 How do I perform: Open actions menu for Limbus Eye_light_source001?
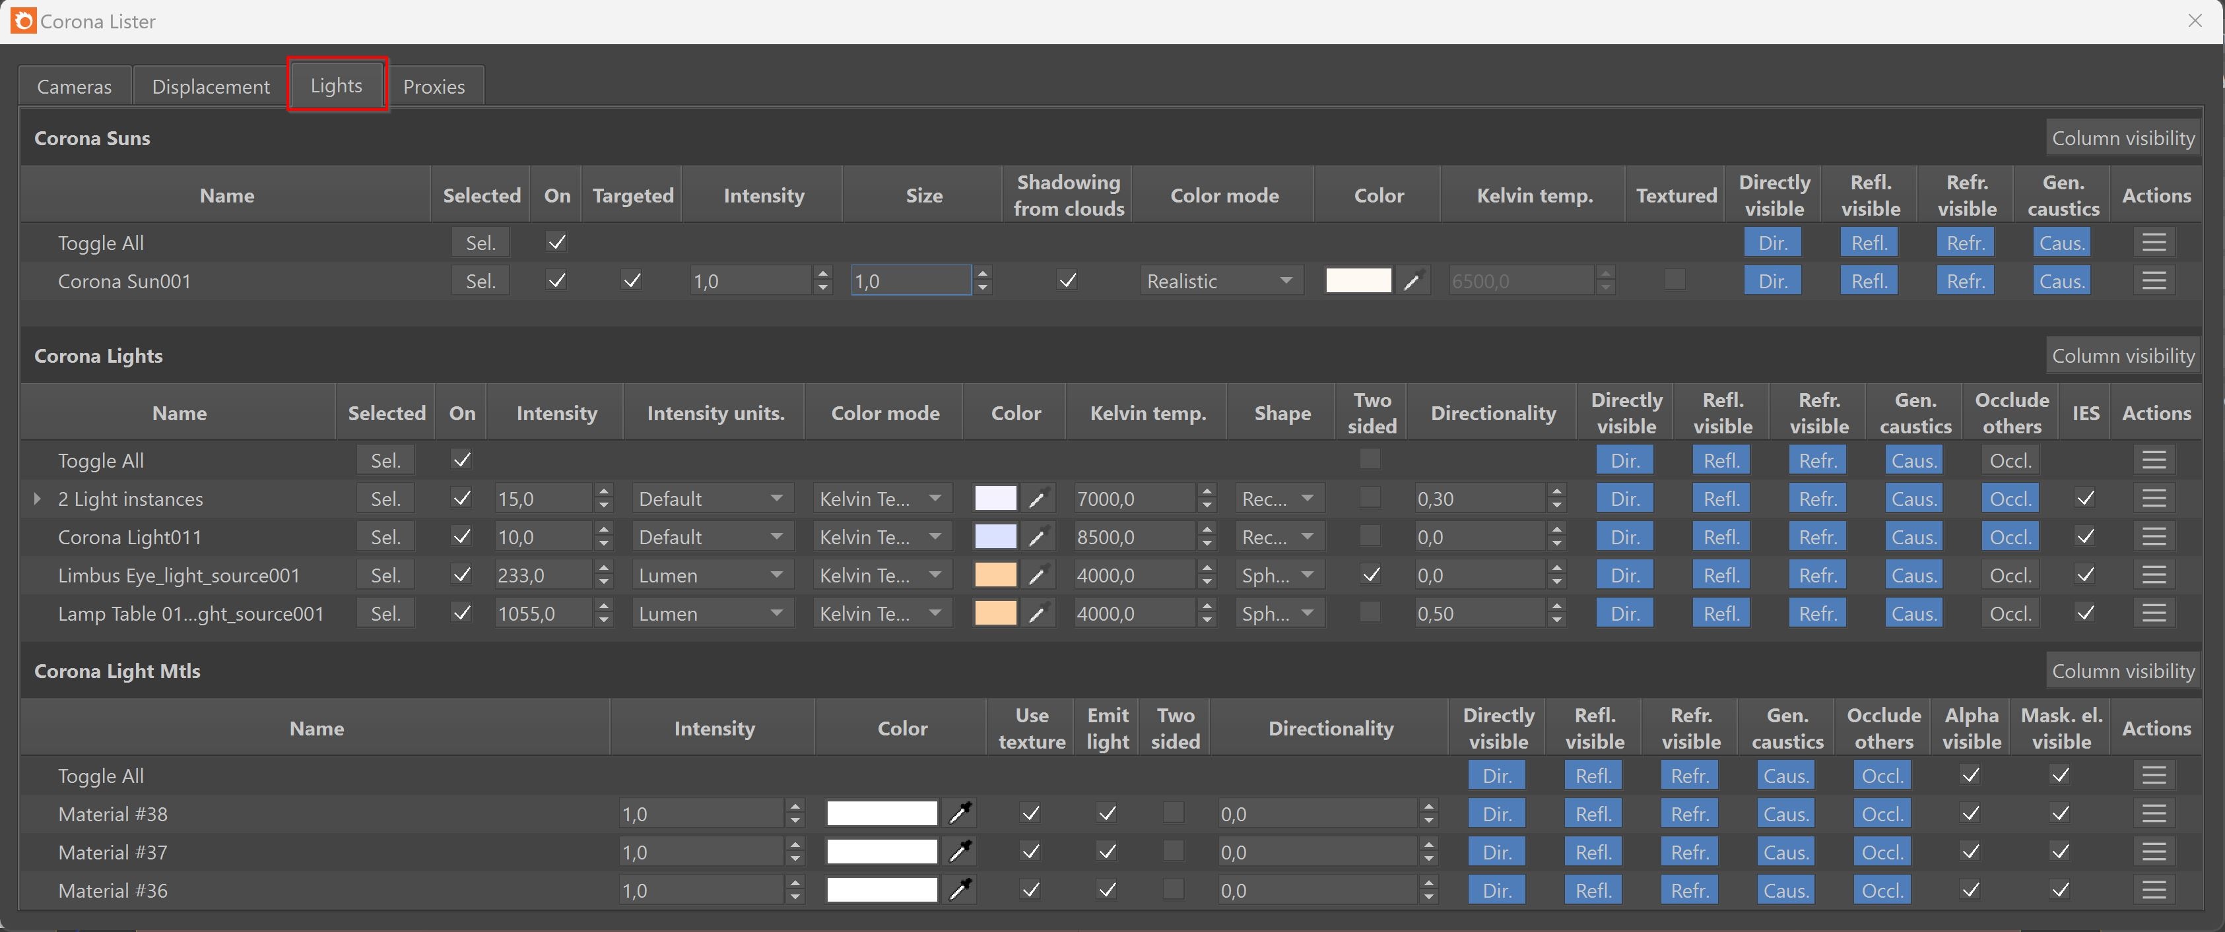[2153, 575]
